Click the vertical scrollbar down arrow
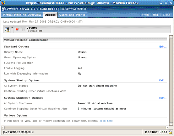 coord(171,124)
